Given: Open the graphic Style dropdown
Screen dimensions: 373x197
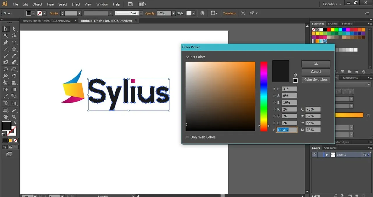Looking at the screenshot, I should coord(193,13).
